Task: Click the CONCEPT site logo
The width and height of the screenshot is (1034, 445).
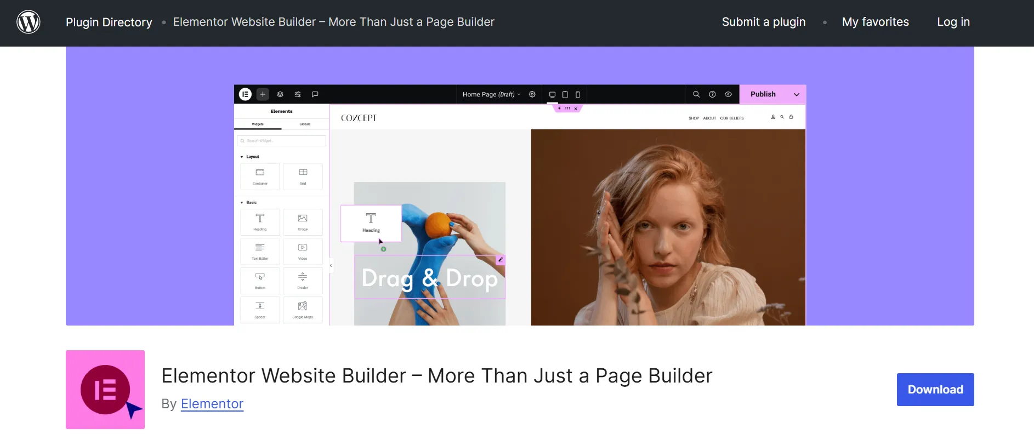Action: click(359, 118)
